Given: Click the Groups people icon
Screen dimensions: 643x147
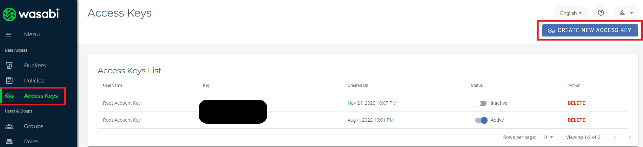Looking at the screenshot, I should [x=9, y=126].
